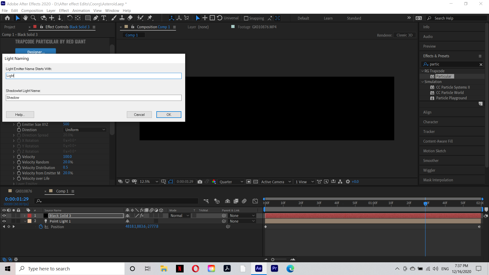Click the Snapping toggle icon in toolbar
This screenshot has width=489, height=275.
246,18
